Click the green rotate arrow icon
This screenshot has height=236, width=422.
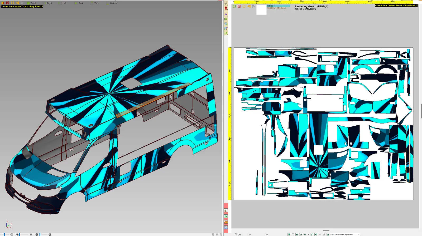tap(226, 33)
